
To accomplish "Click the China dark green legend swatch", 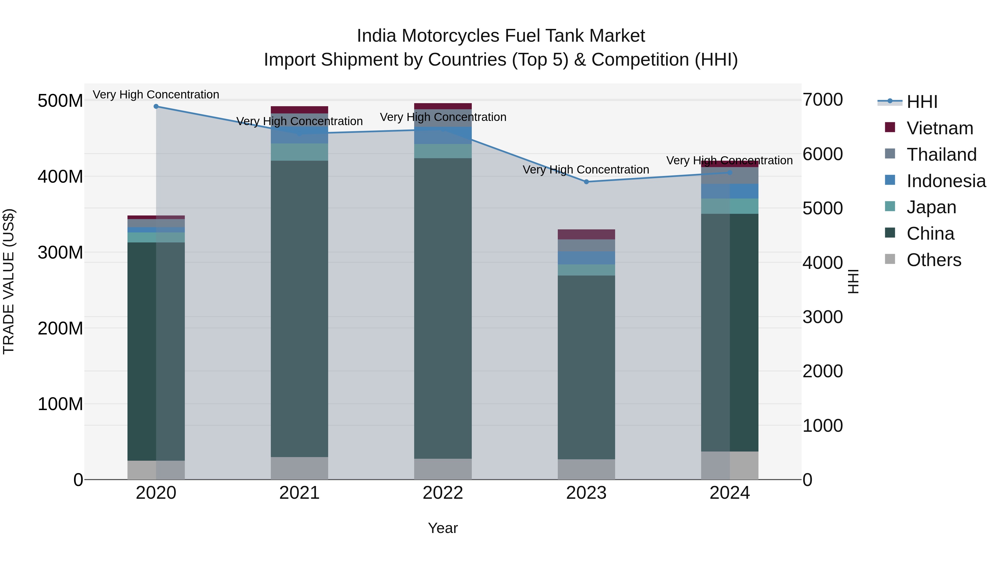I will pyautogui.click(x=890, y=232).
